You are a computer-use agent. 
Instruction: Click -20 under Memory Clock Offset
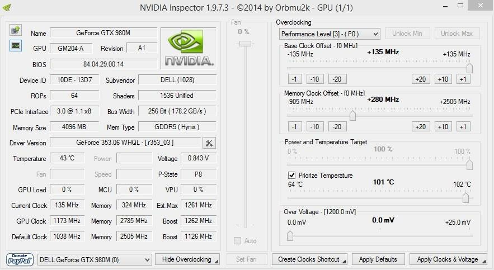point(337,126)
